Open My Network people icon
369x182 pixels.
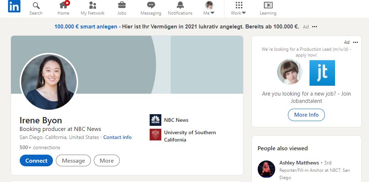(x=92, y=5)
